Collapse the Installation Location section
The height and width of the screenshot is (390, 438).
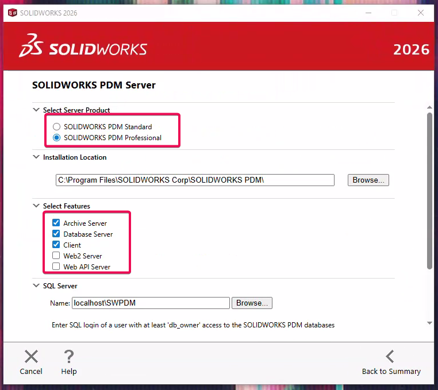pyautogui.click(x=37, y=157)
